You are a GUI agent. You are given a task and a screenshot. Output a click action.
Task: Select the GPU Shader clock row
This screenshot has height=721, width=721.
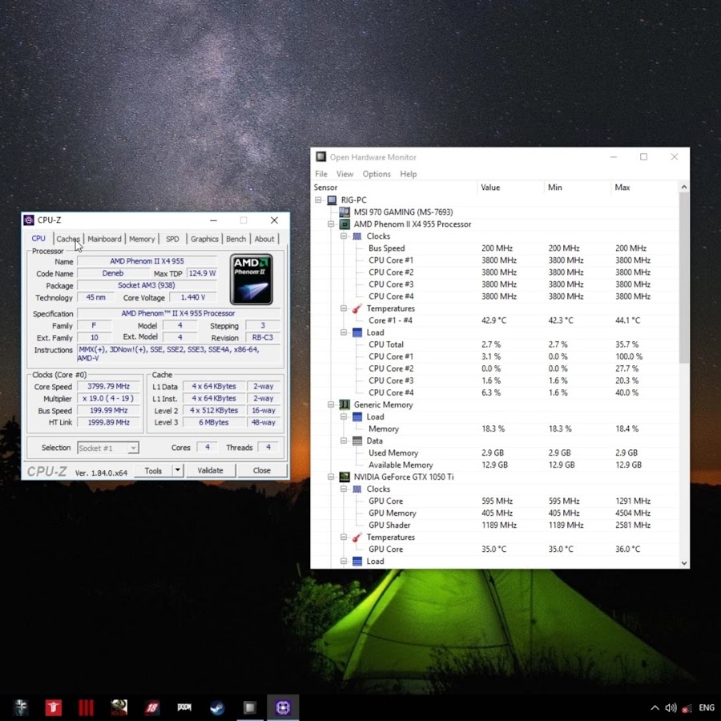pyautogui.click(x=495, y=525)
